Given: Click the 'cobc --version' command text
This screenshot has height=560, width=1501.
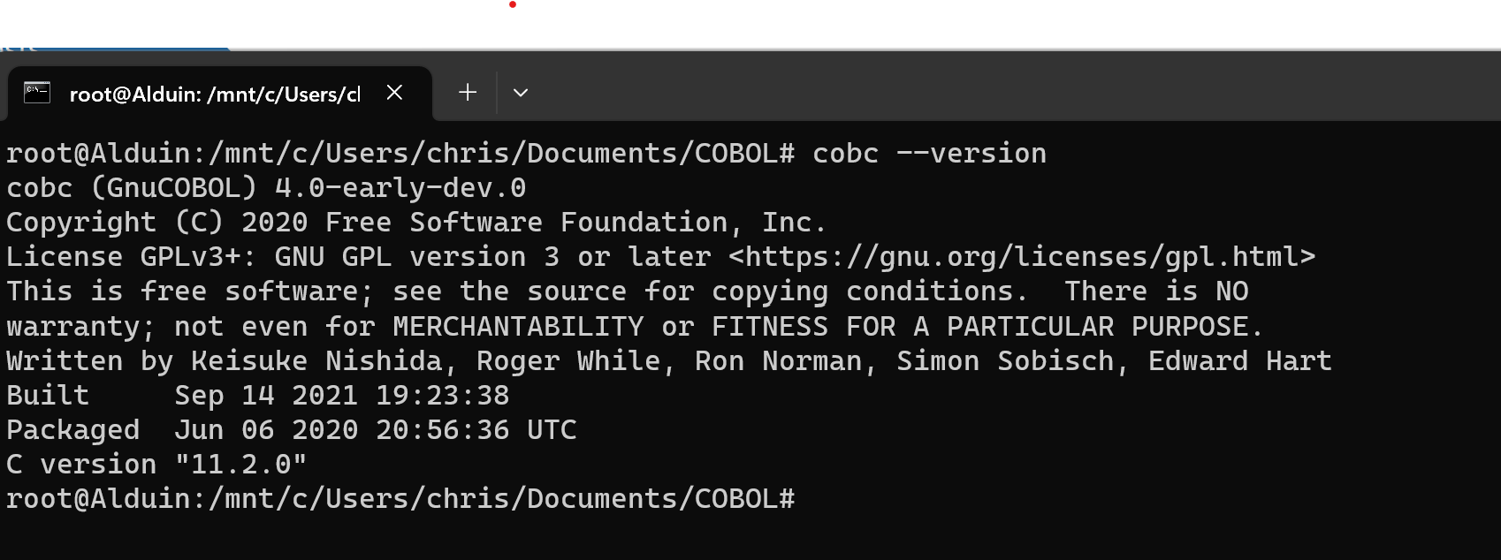Looking at the screenshot, I should (929, 154).
